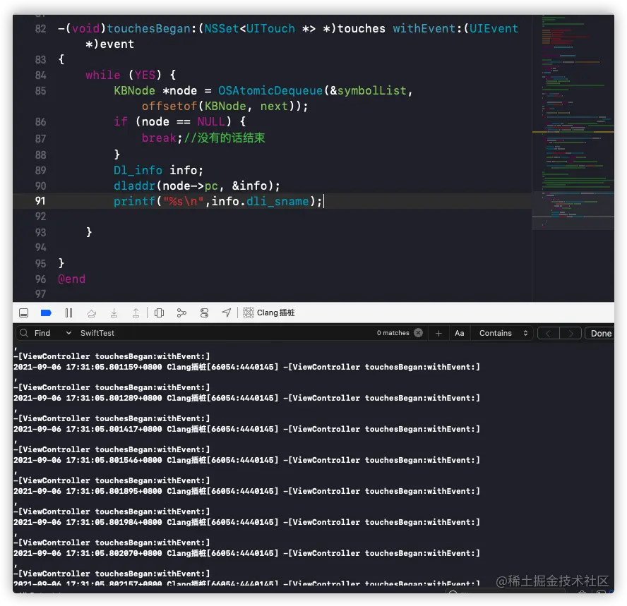Open the Simulate Location arrow icon

(x=227, y=313)
